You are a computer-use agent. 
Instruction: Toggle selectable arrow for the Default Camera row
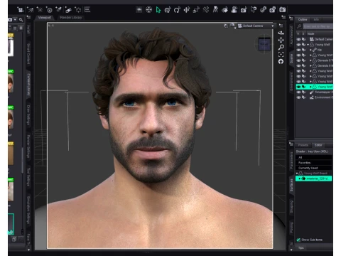(x=304, y=39)
